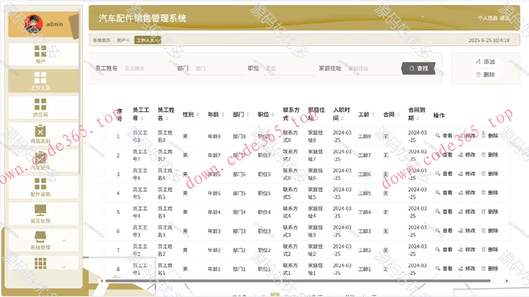
Task: Open the 用户 sidebar module
Action: (44, 54)
